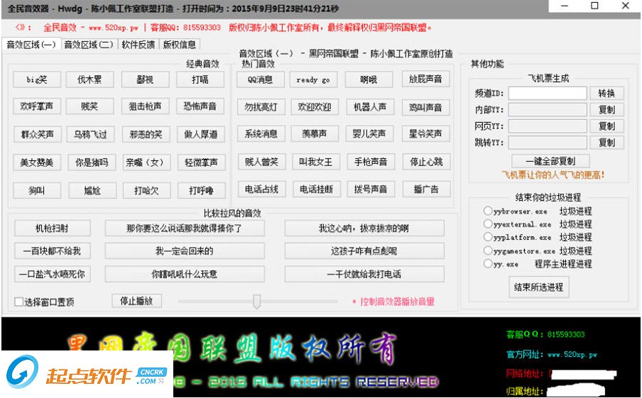Play 邪恶的笑 sound
This screenshot has height=398, width=642.
click(x=146, y=134)
